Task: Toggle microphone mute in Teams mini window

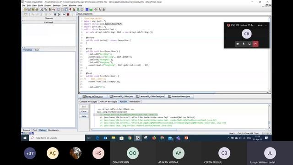Action: point(244,44)
